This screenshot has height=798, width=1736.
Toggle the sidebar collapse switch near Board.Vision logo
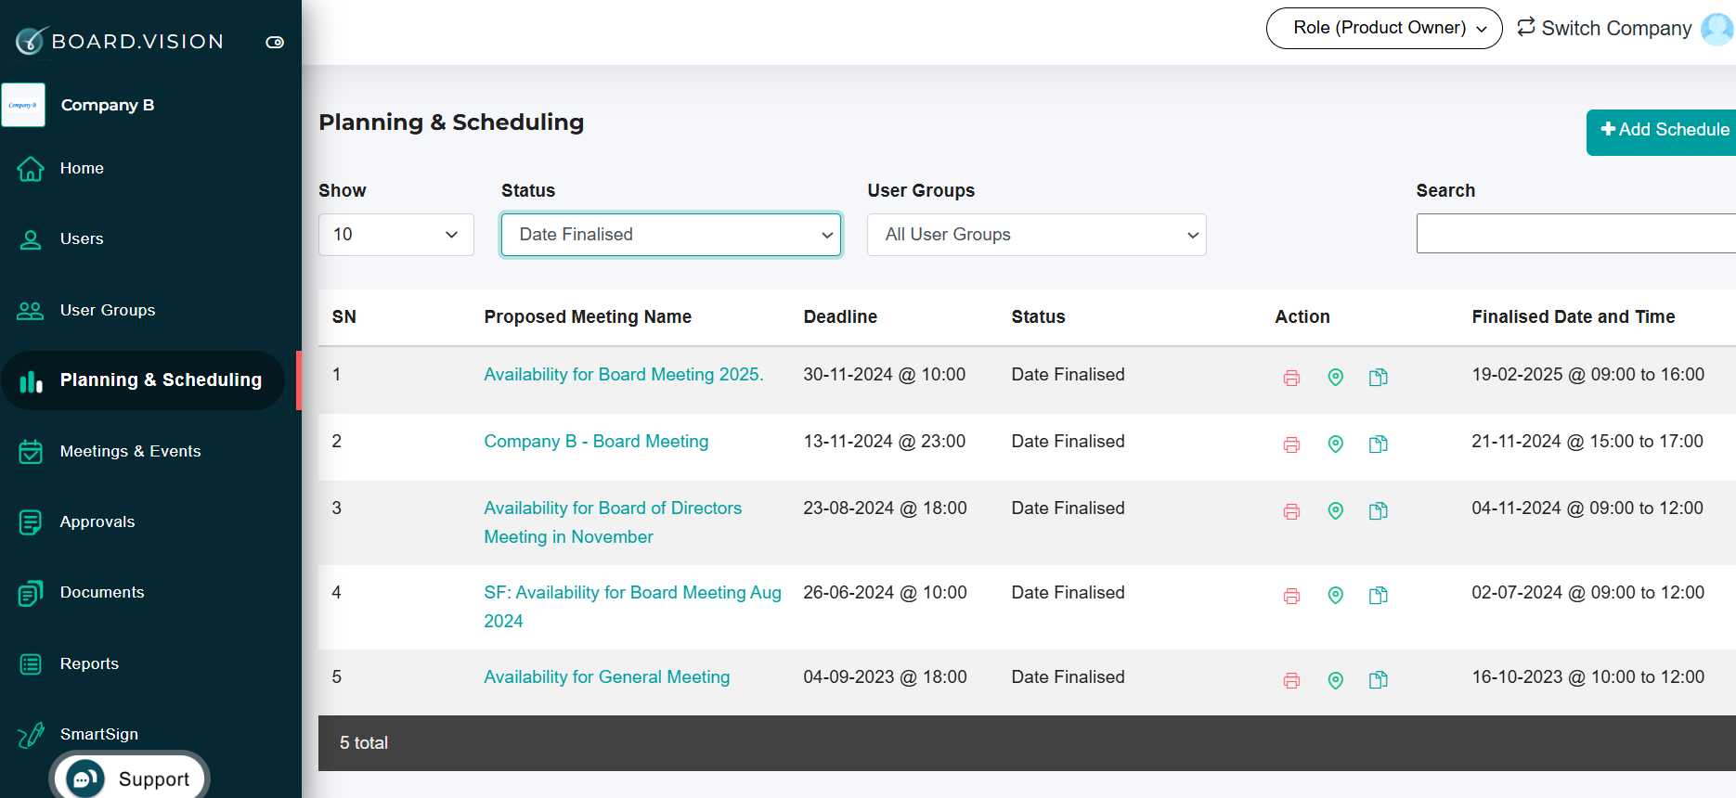275,42
